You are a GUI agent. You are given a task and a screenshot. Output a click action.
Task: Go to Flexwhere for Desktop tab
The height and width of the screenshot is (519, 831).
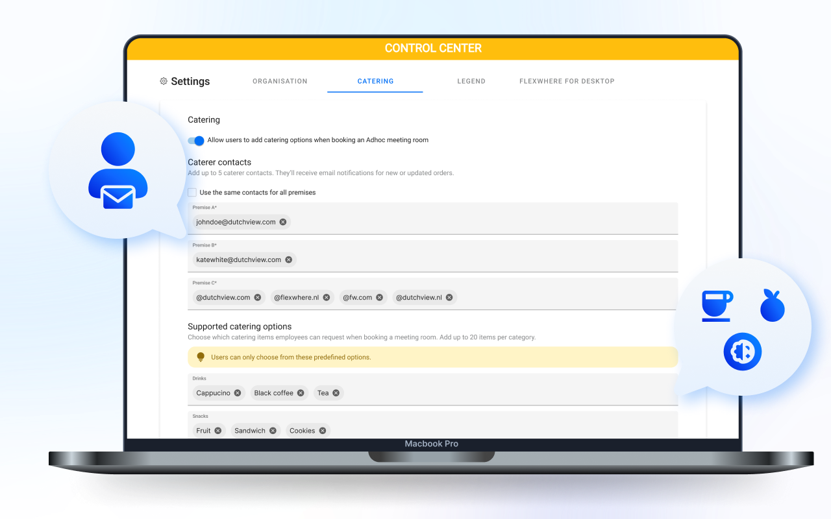pyautogui.click(x=566, y=81)
